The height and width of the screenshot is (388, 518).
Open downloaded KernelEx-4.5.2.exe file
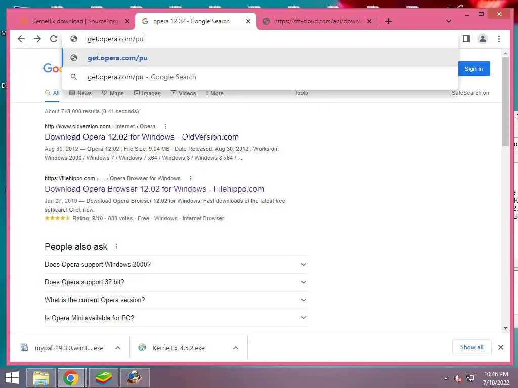(x=172, y=348)
